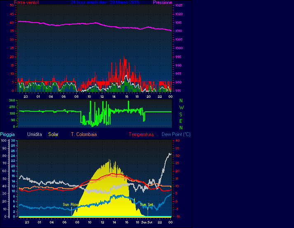This screenshot has width=294, height=228.
Task: Select the cyan "Pioggia" legend label
Action: click(7, 134)
